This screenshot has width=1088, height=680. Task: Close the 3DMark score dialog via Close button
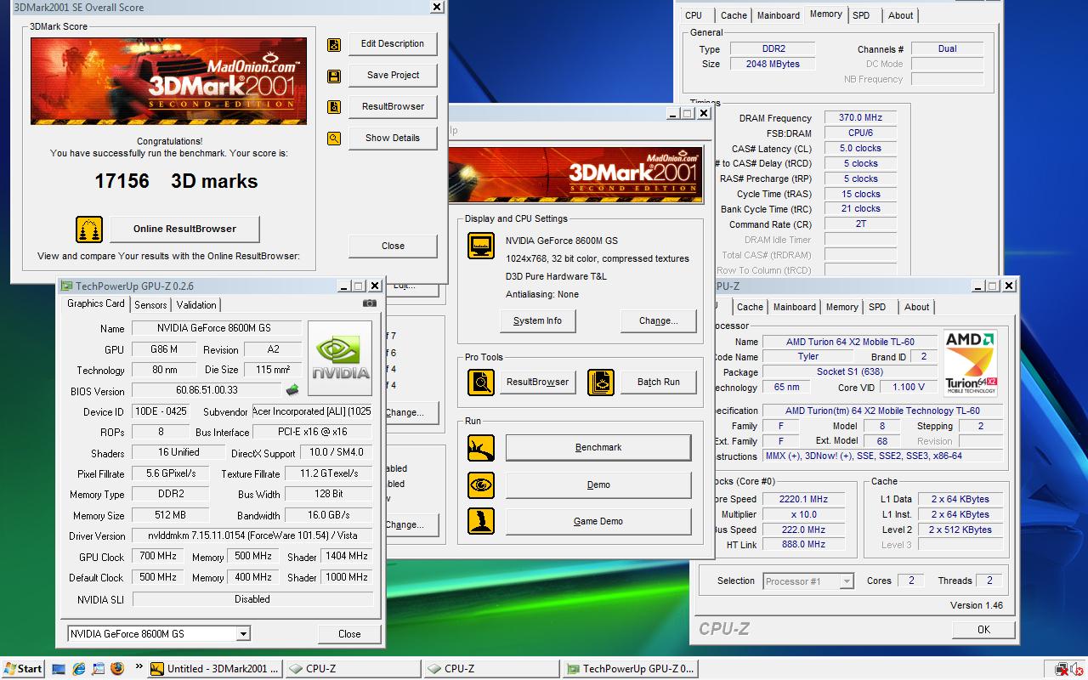(x=393, y=246)
